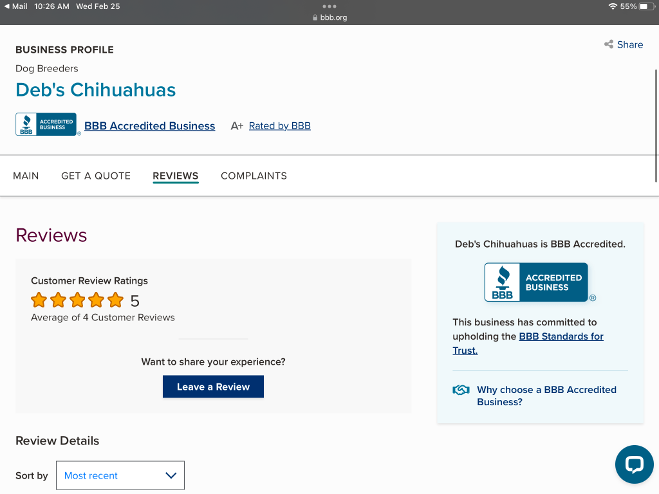The image size is (659, 494).
Task: Tap the lock icon in address bar
Action: [315, 18]
